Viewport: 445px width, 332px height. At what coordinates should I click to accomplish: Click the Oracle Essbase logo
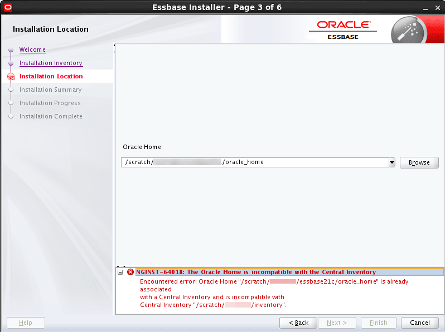(x=343, y=30)
